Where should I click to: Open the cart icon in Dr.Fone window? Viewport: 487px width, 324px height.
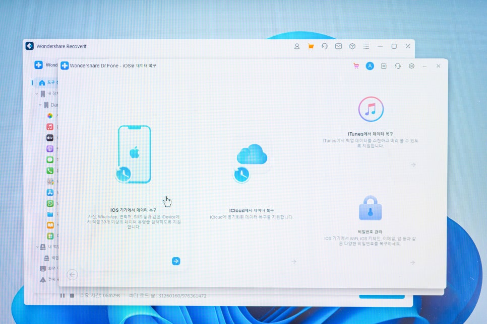tap(356, 66)
